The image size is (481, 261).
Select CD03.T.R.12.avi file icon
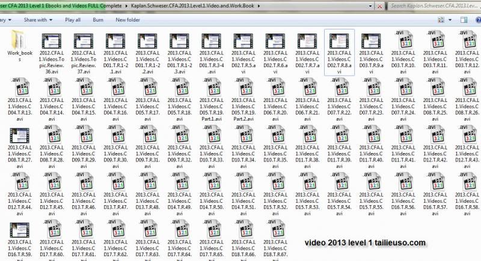coord(467,40)
